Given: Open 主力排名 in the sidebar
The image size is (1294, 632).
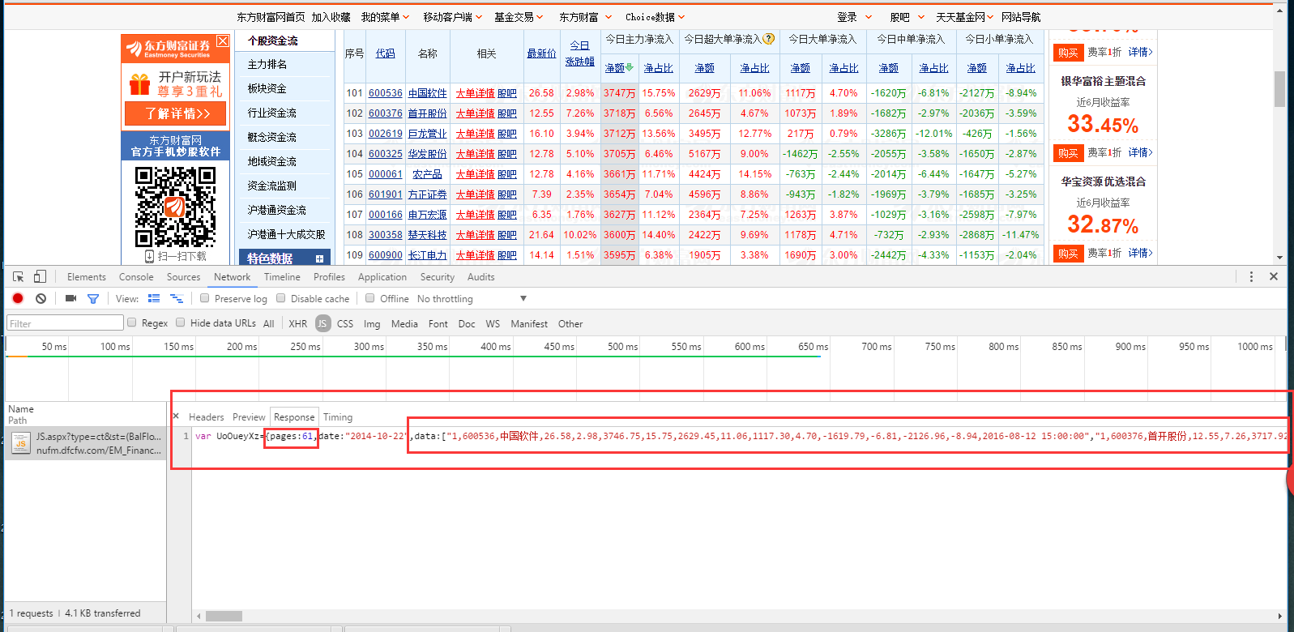Looking at the screenshot, I should click(x=267, y=64).
